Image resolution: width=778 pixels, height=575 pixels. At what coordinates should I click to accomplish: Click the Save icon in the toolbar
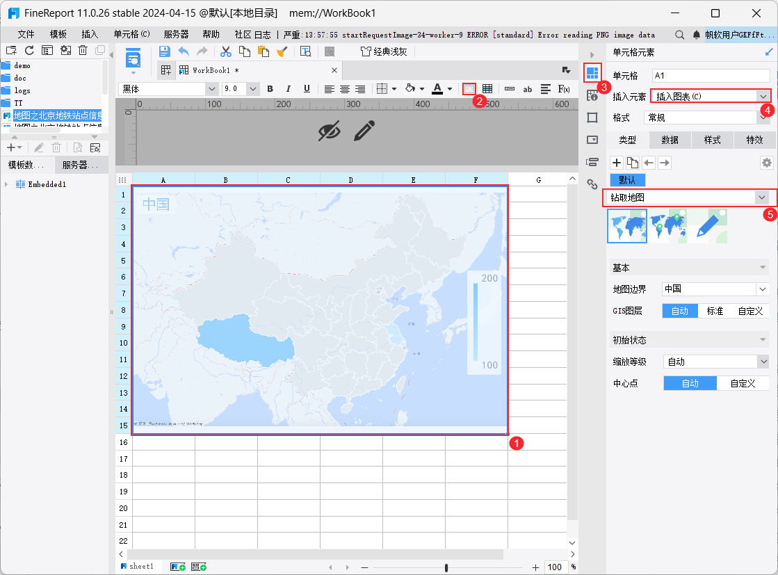(165, 51)
